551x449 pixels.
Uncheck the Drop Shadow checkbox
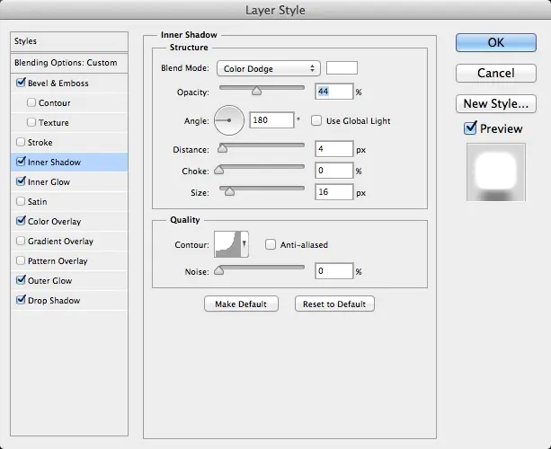coord(21,300)
